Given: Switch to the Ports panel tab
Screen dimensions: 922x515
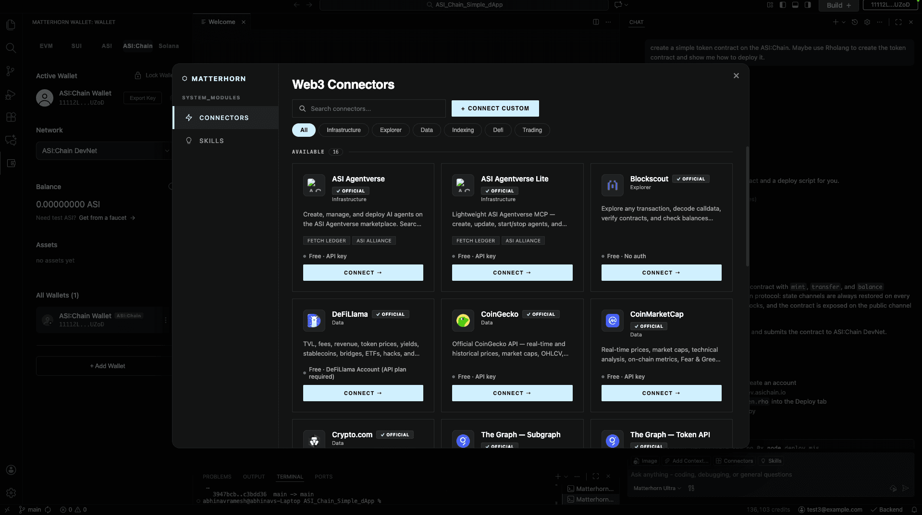Looking at the screenshot, I should pyautogui.click(x=323, y=477).
